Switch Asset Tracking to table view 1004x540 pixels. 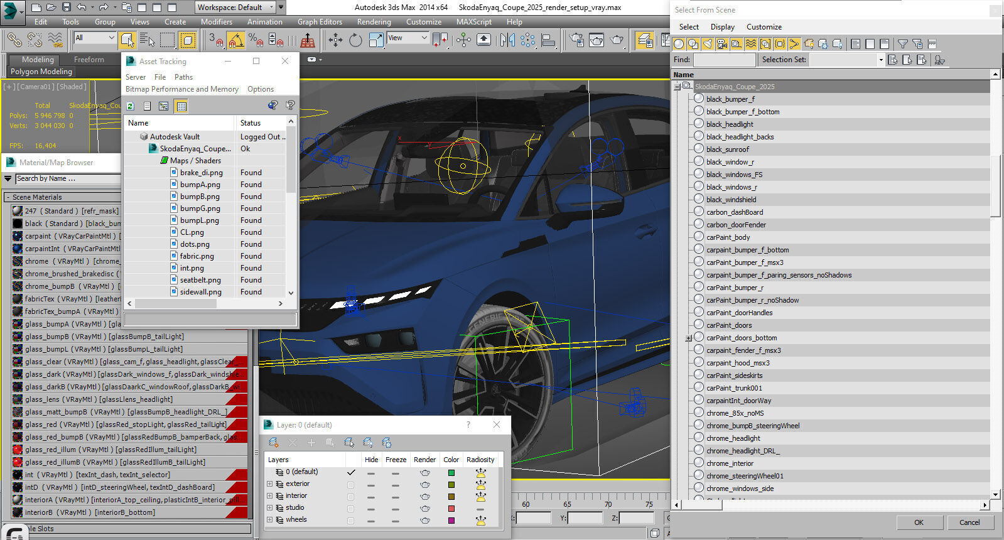point(181,106)
